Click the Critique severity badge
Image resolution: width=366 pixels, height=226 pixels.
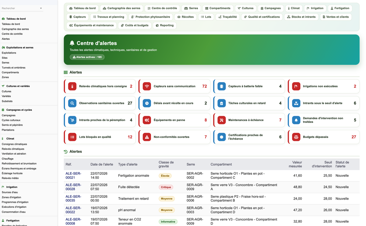(x=166, y=187)
